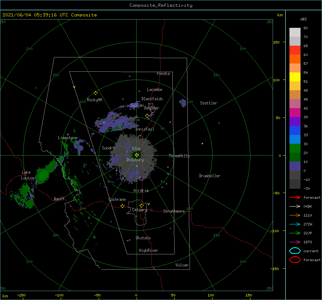Click the Cochrane town label
Viewport: 322px width, 300px height.
coord(117,199)
